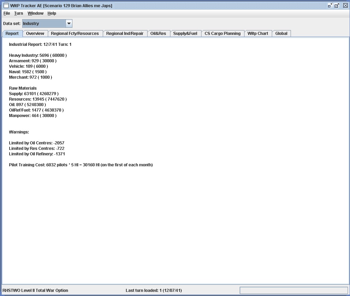The image size is (350, 296).
Task: Click the 'Supply: 63101 ( 4260279 )' line
Action: 34,94
